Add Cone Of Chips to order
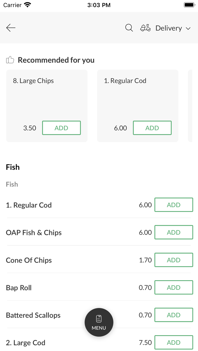Viewport: 198px width, 351px height. (173, 260)
